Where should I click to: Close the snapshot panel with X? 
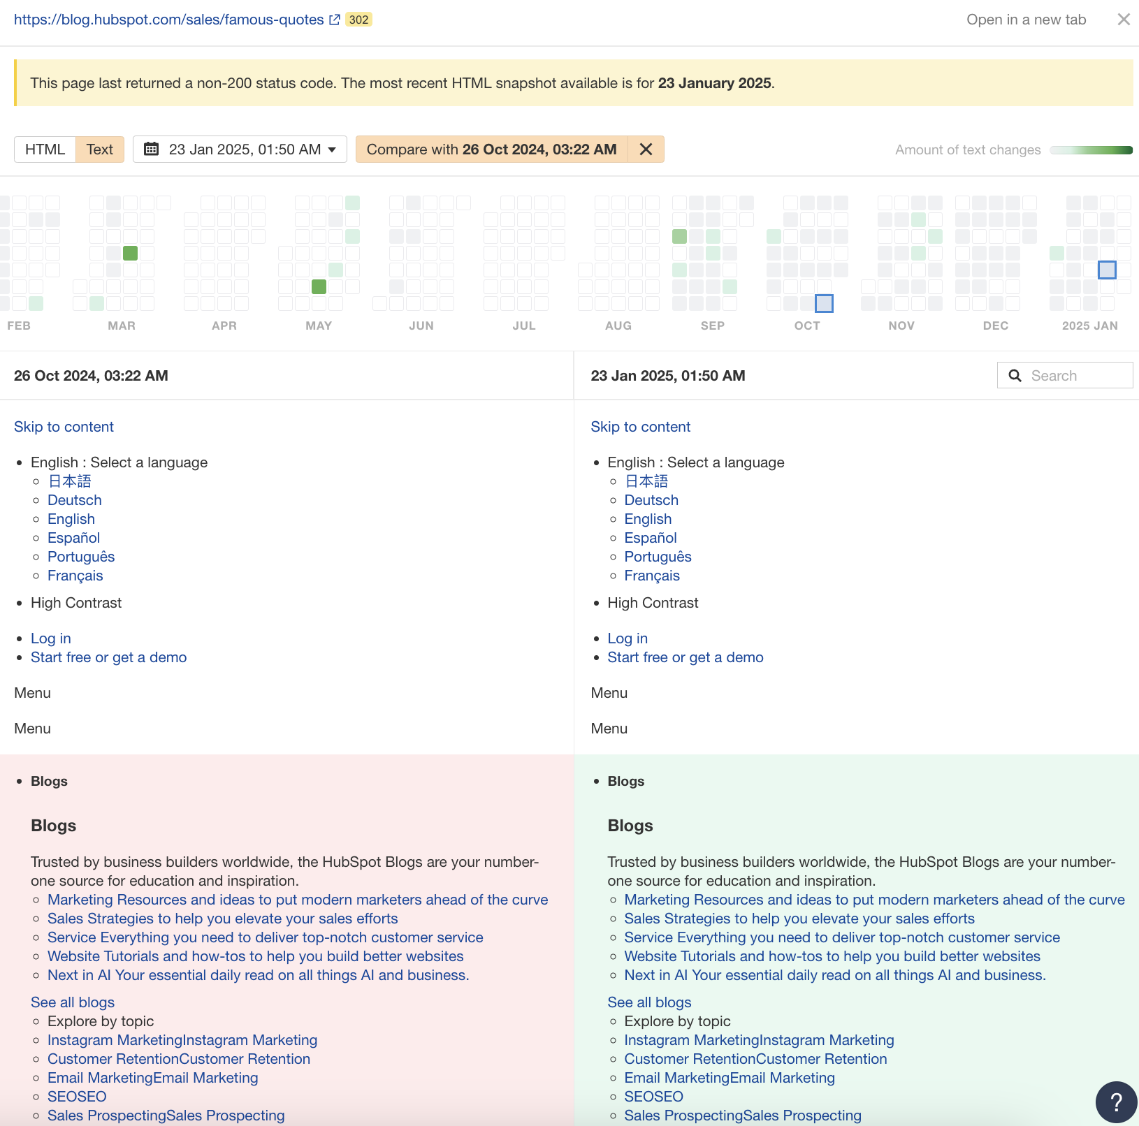[x=1124, y=20]
